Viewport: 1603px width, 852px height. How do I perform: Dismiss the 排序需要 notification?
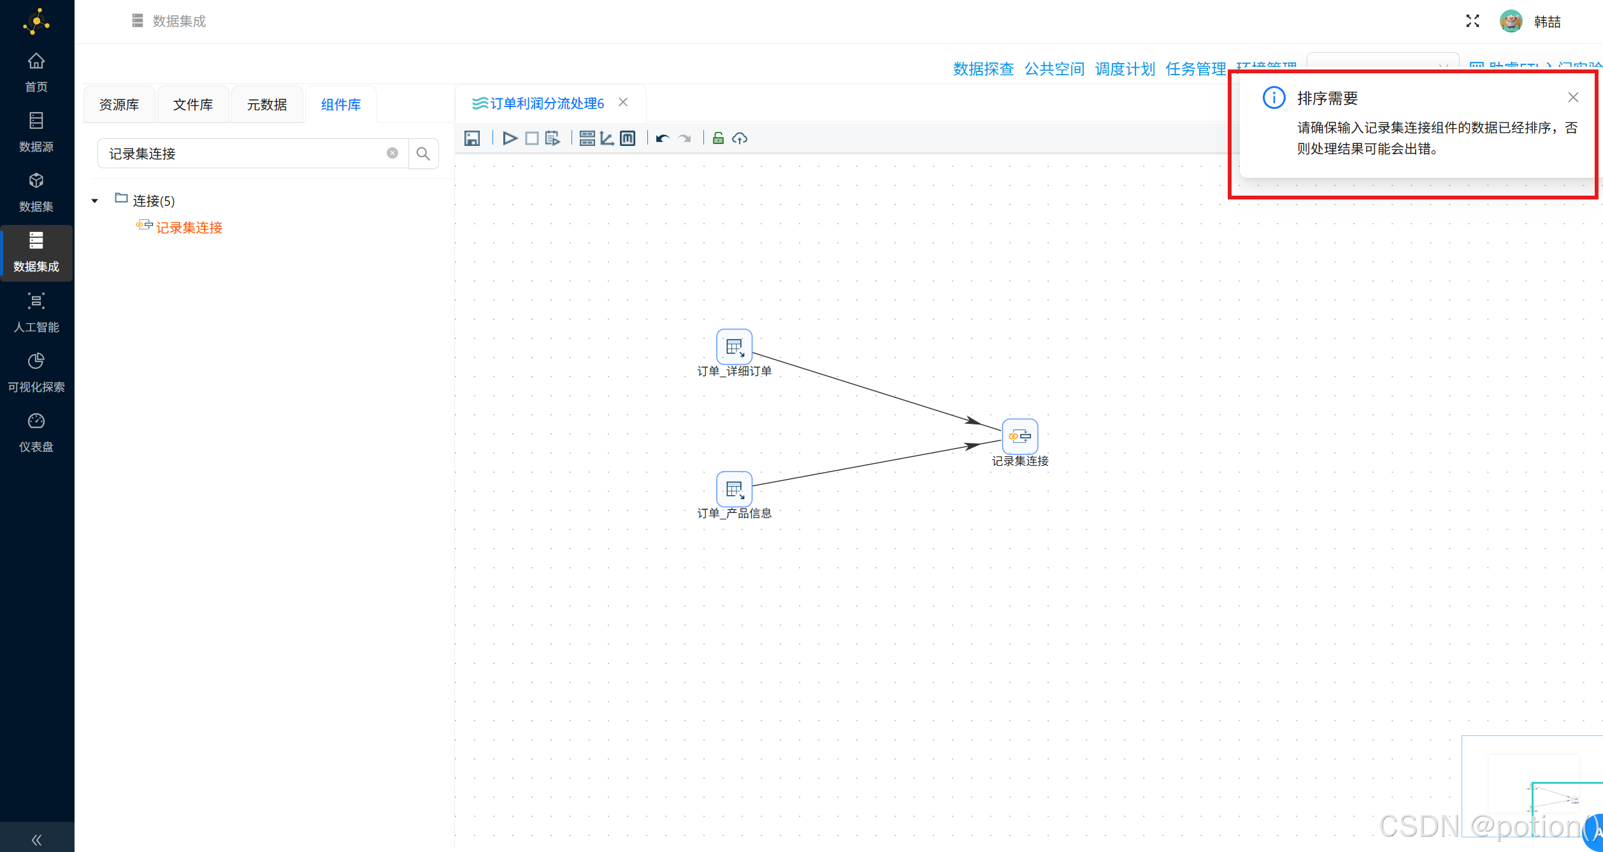tap(1573, 97)
